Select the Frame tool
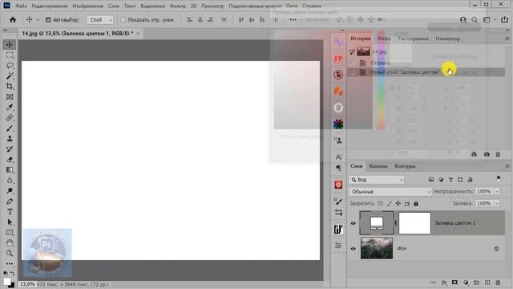The width and height of the screenshot is (513, 289). point(10,97)
